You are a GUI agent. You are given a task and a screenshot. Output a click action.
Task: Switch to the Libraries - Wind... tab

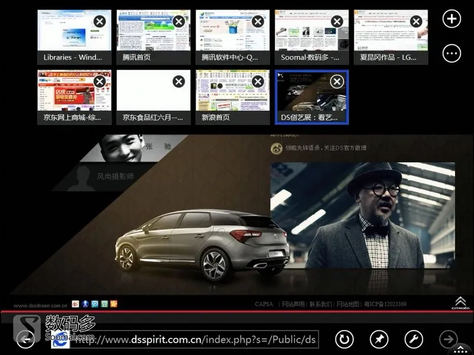75,37
